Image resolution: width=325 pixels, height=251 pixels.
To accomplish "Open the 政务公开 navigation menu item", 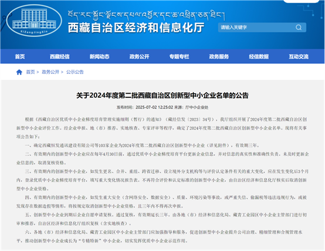I will (x=139, y=56).
